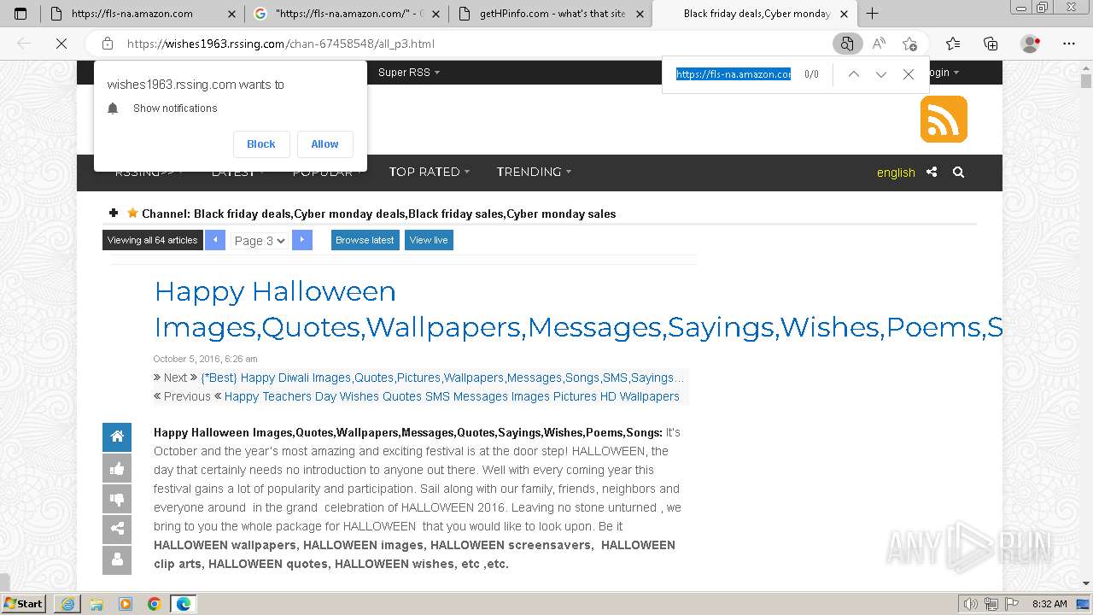Viewport: 1093px width, 615px height.
Task: Open Chrome from the taskbar
Action: 155,604
